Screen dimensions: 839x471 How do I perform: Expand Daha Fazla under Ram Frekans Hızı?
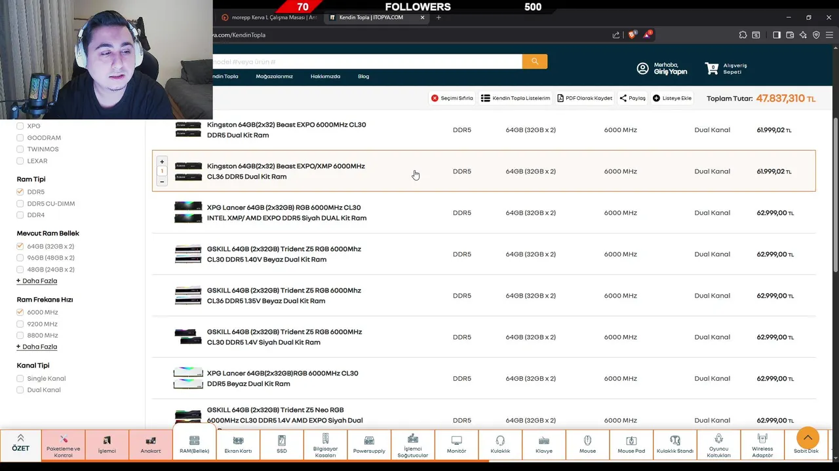pos(37,347)
